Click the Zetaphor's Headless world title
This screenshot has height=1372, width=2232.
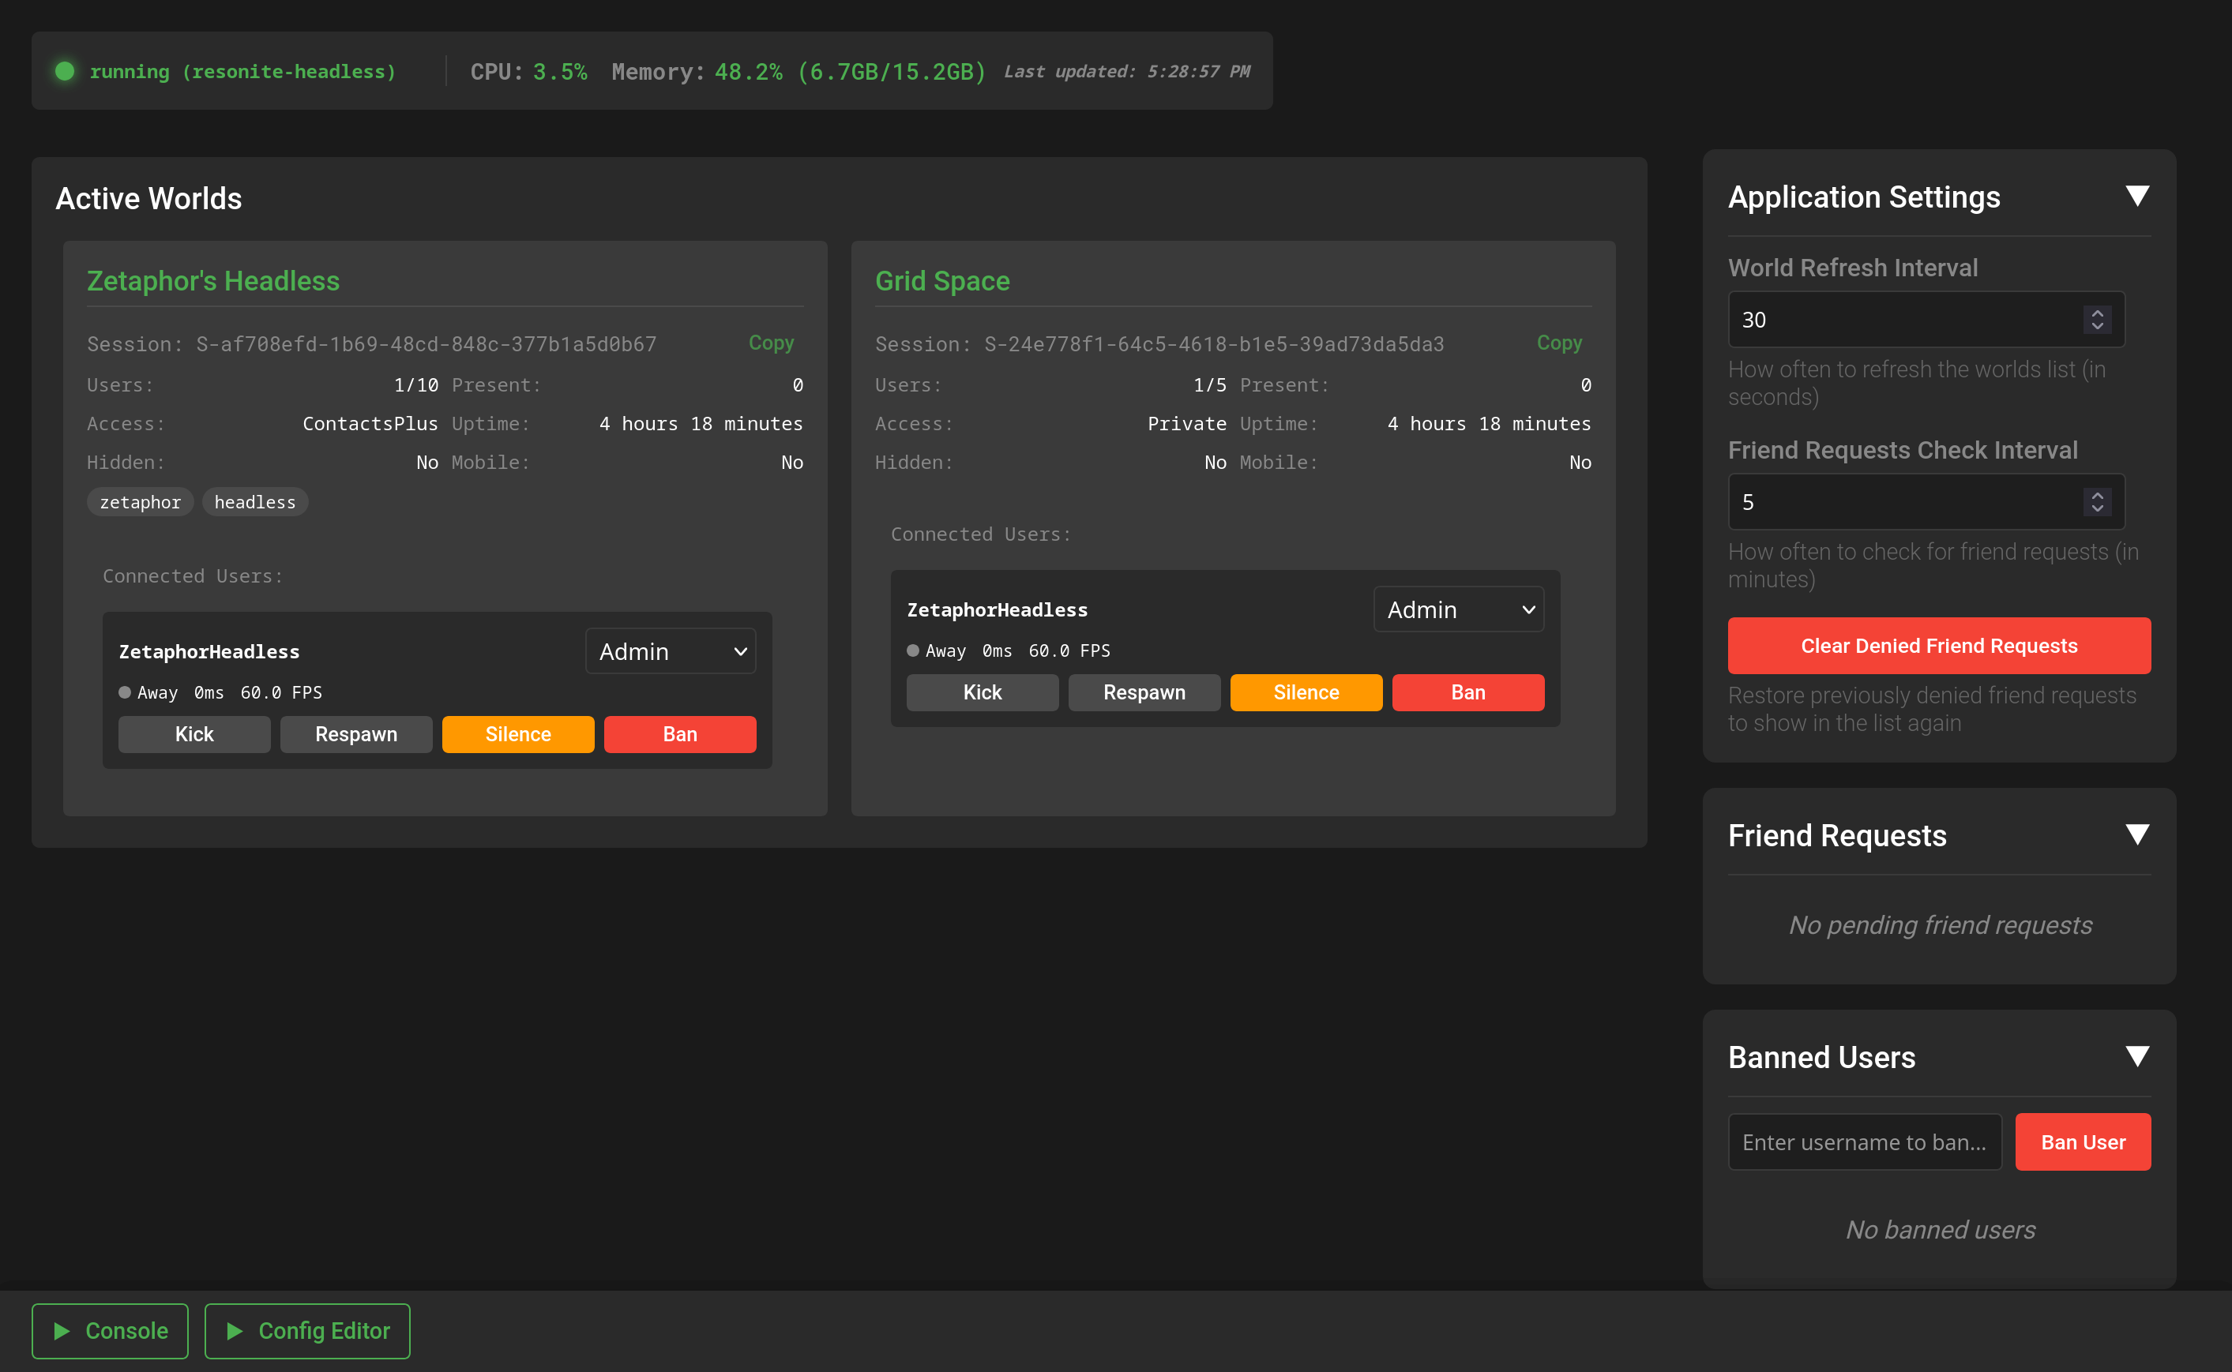(213, 280)
